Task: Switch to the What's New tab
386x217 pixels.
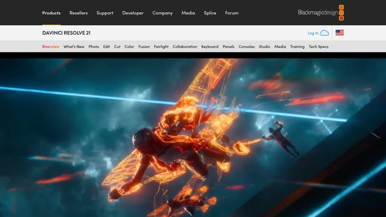Action: click(74, 46)
